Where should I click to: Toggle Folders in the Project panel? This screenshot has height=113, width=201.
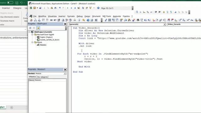[38, 28]
